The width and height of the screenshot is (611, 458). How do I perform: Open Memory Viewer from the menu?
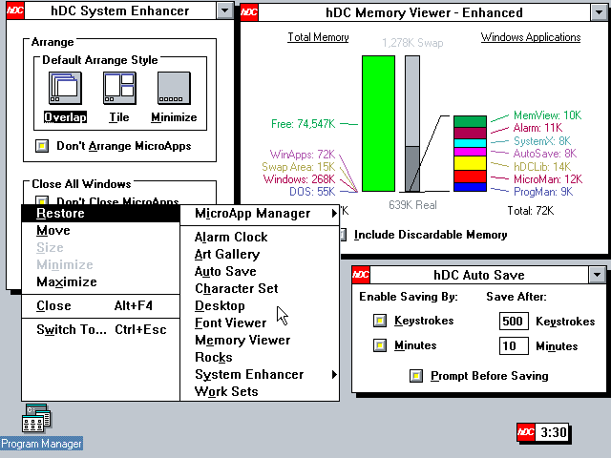(259, 341)
